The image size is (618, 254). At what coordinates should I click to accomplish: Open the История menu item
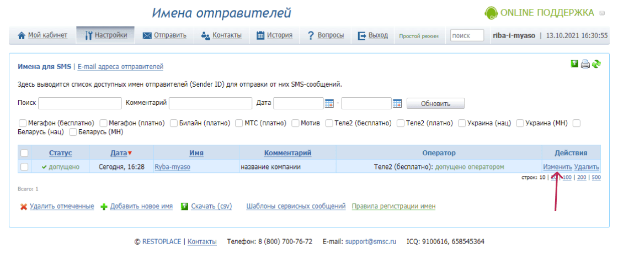274,35
